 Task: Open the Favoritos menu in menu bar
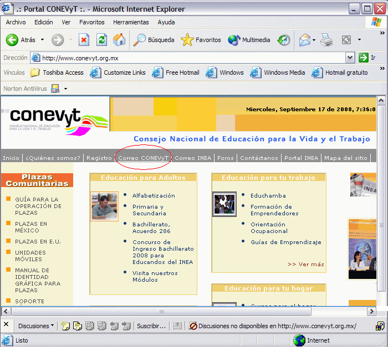(x=91, y=22)
